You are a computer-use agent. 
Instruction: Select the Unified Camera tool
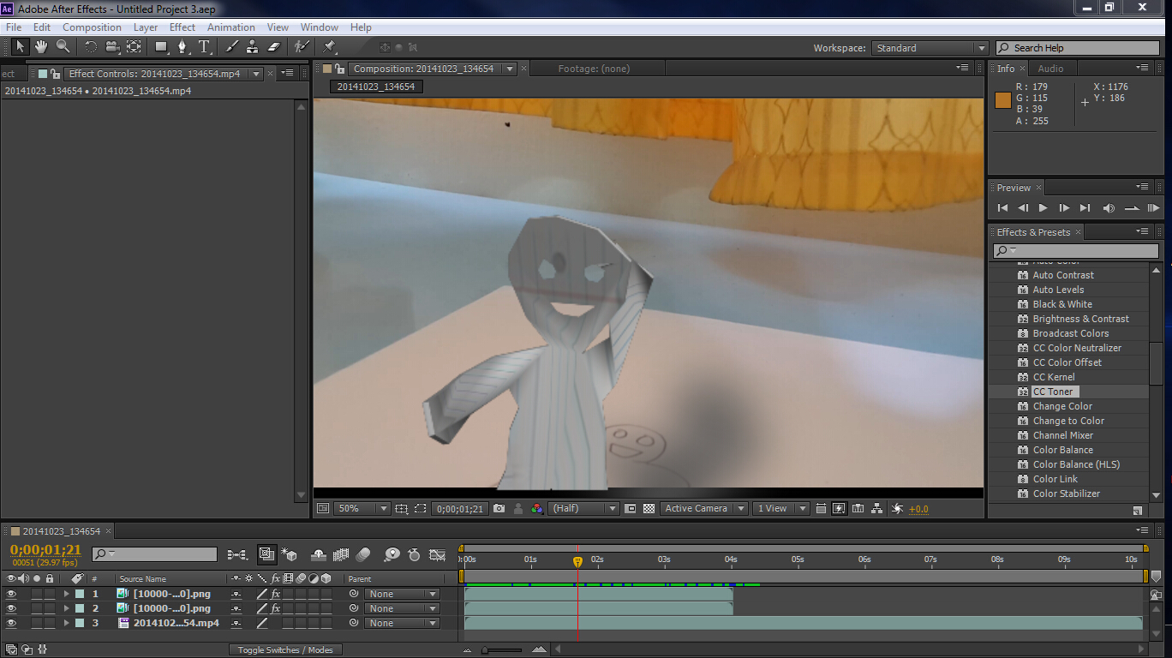112,46
